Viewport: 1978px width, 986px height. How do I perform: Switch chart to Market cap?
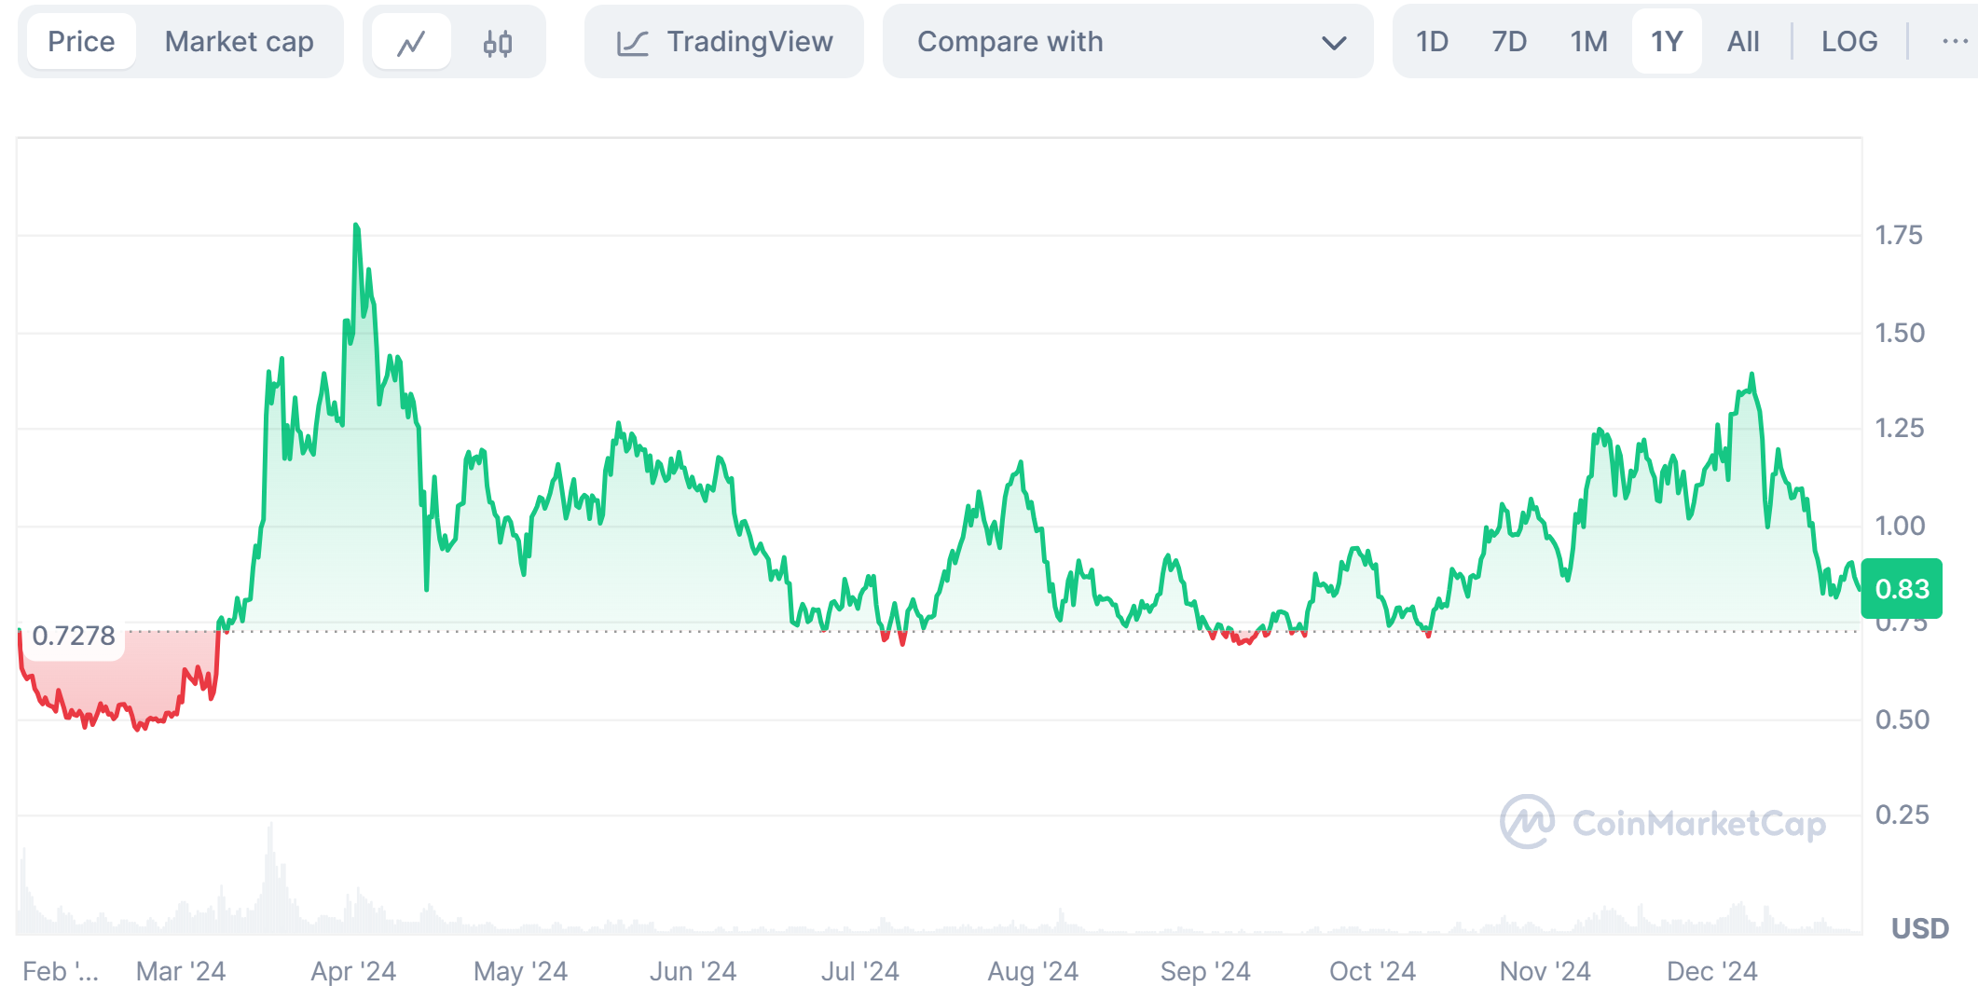[239, 42]
